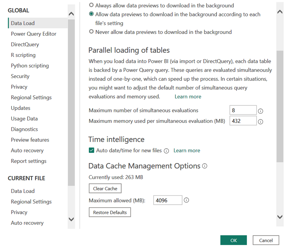Click maximum memory per evaluation field
The height and width of the screenshot is (250, 291).
point(243,121)
